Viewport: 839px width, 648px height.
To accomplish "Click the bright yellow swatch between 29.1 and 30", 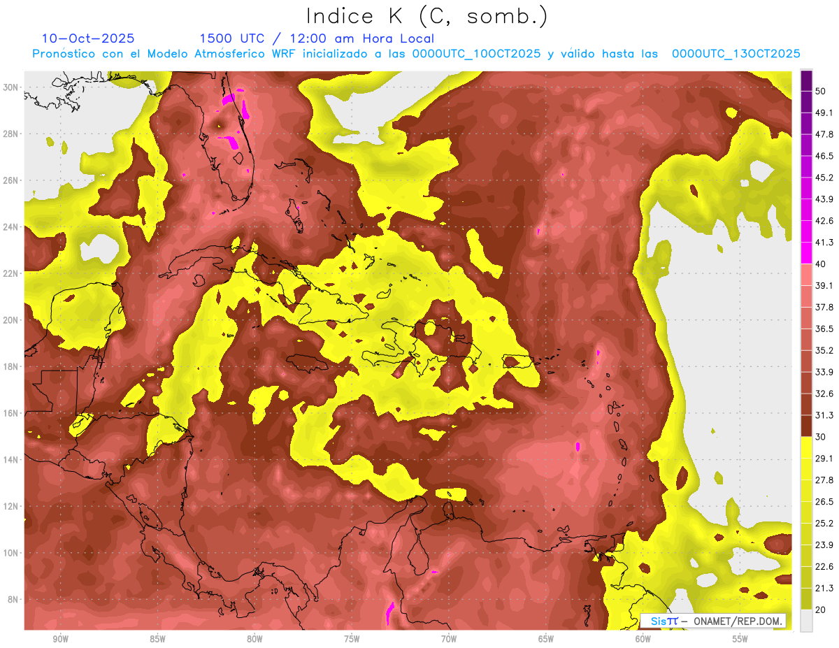I will pyautogui.click(x=806, y=448).
